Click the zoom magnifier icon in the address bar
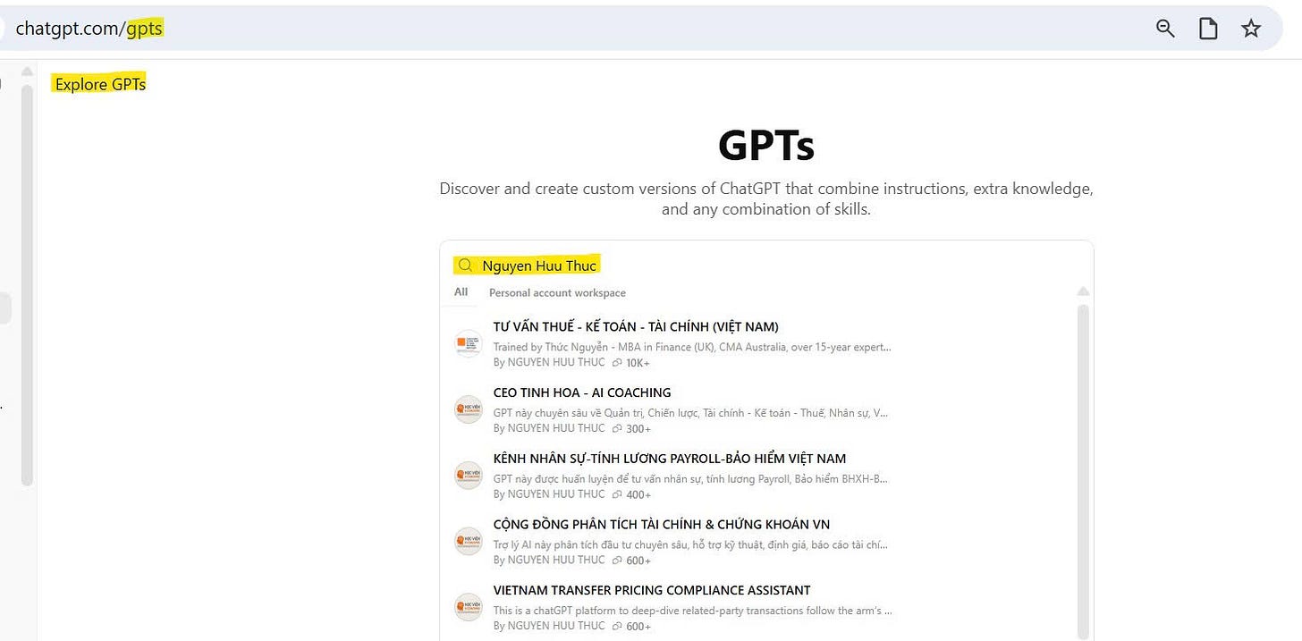 pyautogui.click(x=1165, y=29)
